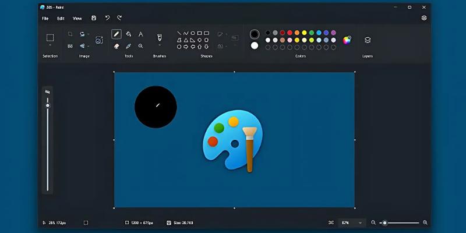
Task: Click the file Size readout in status bar
Action: point(180,223)
